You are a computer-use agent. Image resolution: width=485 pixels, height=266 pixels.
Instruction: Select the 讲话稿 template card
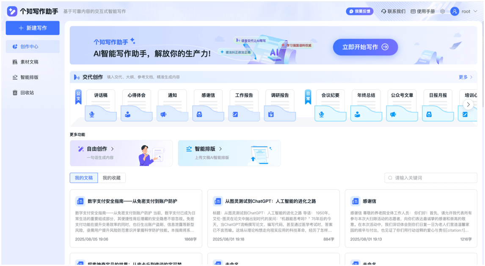[x=101, y=105]
